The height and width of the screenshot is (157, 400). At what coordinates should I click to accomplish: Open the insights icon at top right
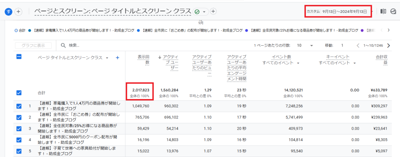[393, 12]
